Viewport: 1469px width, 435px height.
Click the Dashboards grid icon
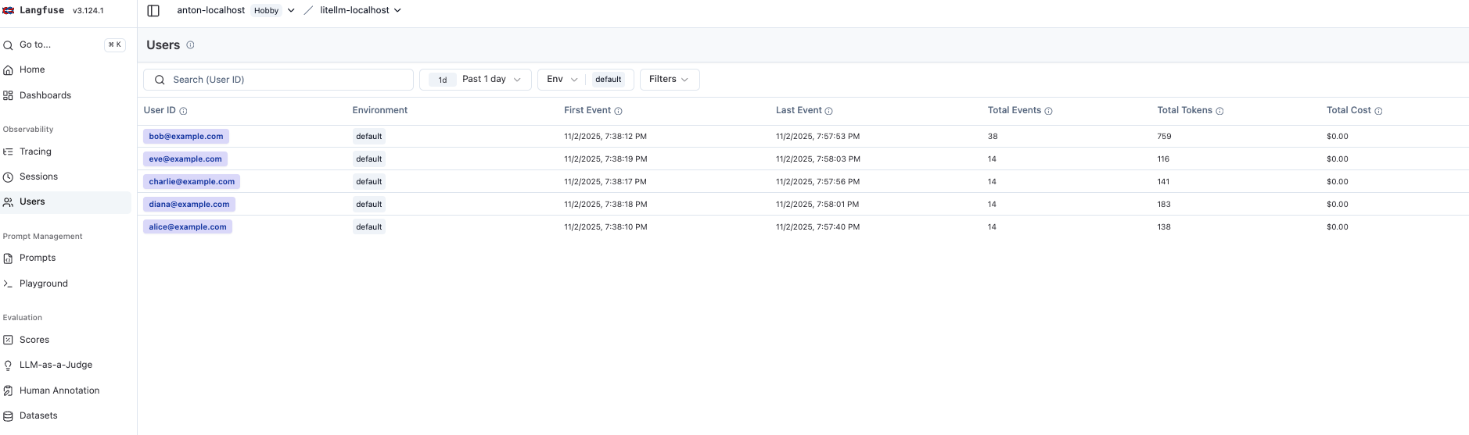point(8,95)
